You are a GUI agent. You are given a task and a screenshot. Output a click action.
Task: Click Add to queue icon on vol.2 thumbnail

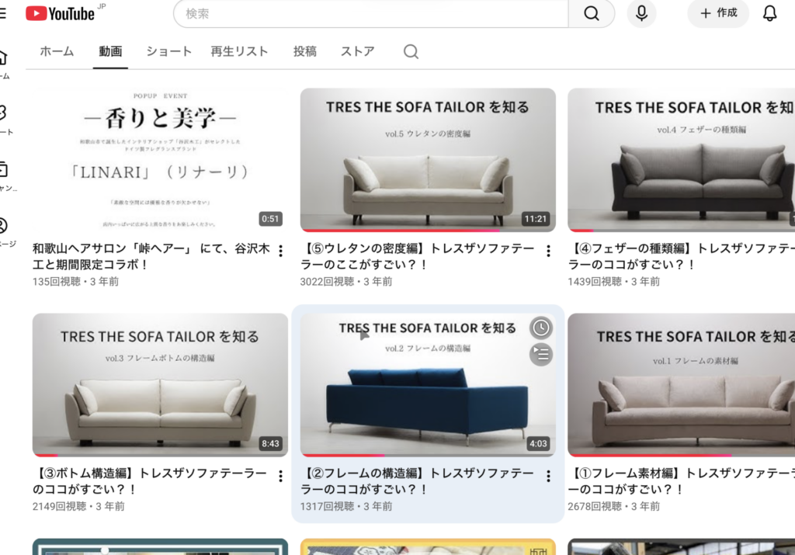(541, 354)
